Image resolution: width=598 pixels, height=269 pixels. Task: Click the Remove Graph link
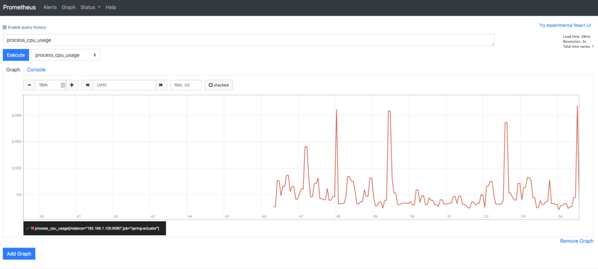click(576, 241)
